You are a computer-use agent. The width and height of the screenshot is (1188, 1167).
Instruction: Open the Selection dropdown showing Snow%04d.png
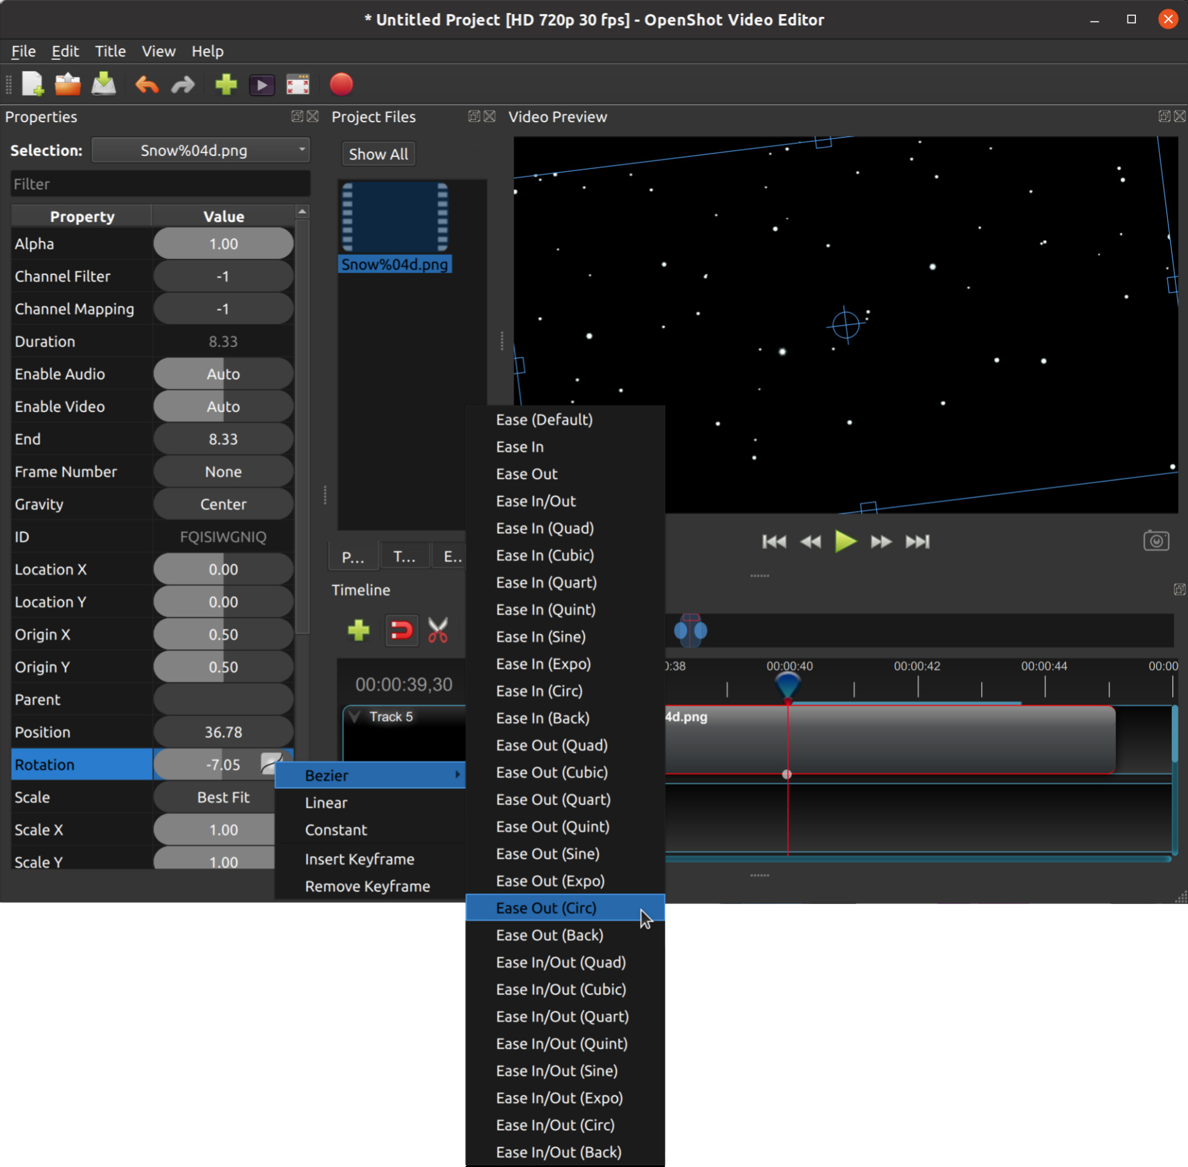point(200,150)
